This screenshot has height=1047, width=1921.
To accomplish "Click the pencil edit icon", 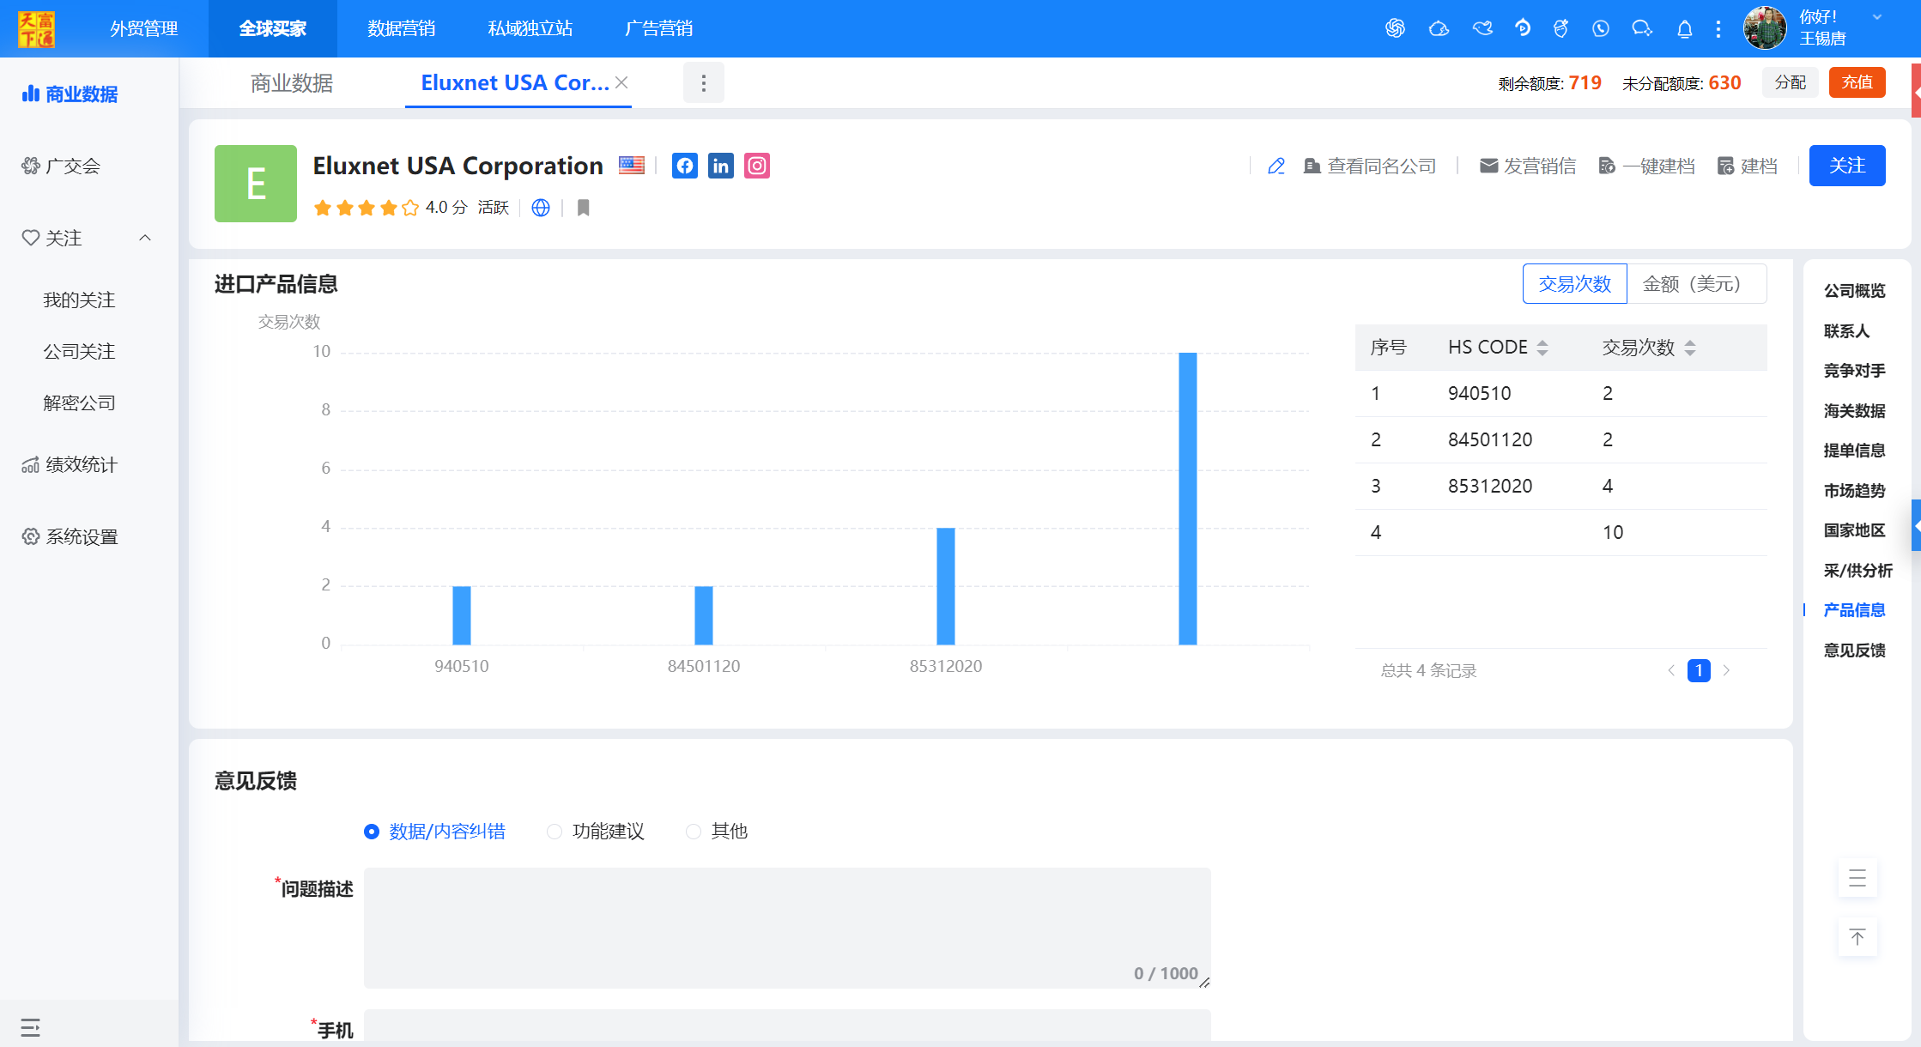I will (1276, 166).
